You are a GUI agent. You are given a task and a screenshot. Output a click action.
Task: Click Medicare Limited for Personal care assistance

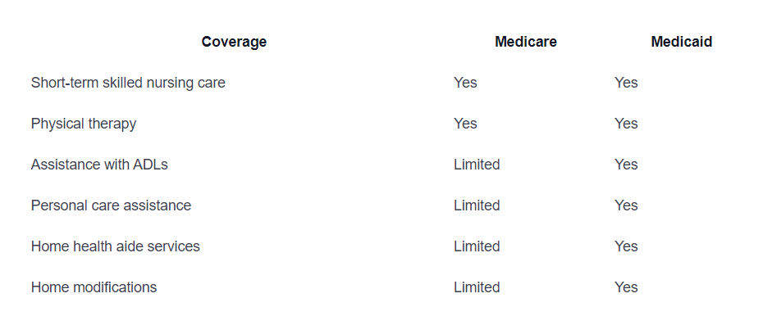coord(477,205)
